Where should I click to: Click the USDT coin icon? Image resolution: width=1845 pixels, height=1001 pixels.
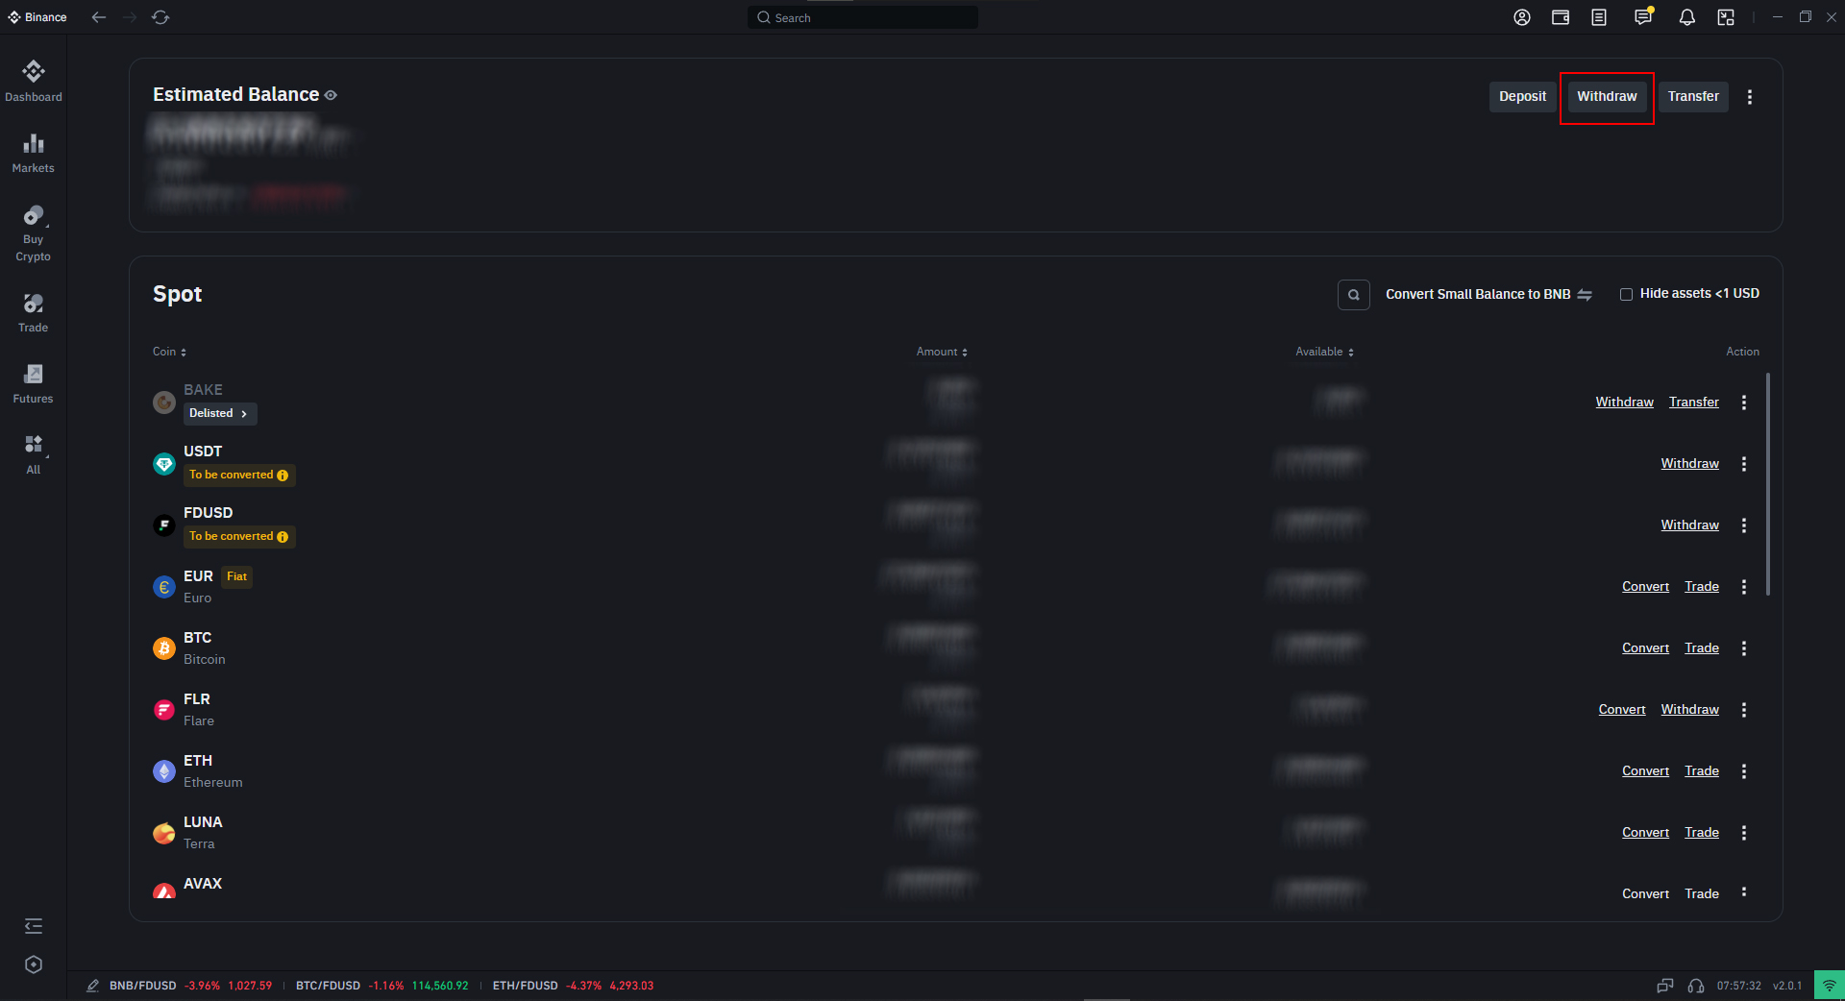pos(164,464)
